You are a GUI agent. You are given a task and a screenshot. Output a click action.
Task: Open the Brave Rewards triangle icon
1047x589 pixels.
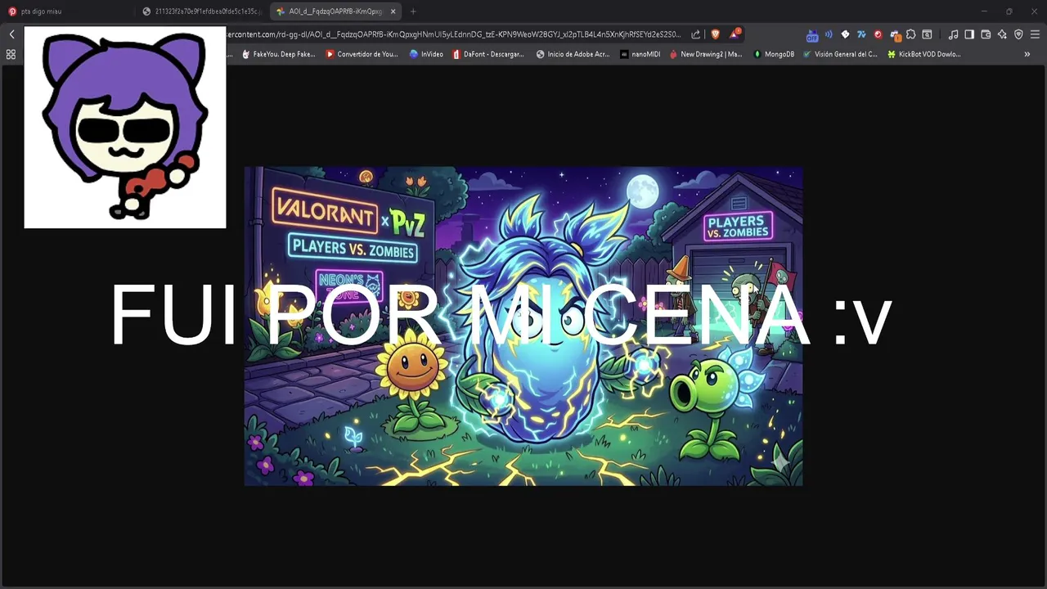(x=735, y=34)
